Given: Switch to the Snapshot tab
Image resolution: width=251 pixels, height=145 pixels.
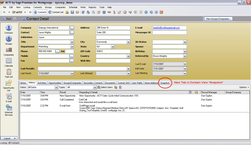Looking at the screenshot, I should click(x=165, y=83).
